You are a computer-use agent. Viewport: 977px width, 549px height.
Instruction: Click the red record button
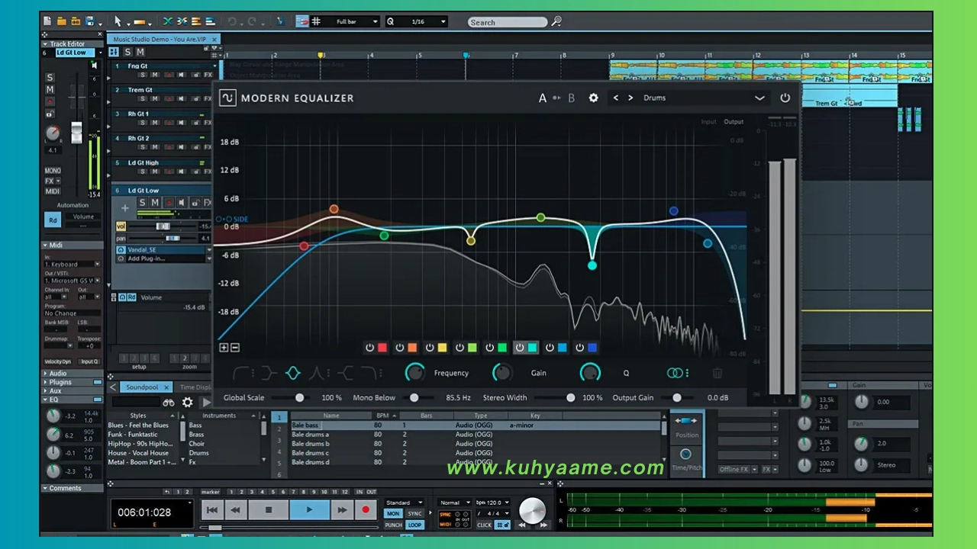coord(366,509)
